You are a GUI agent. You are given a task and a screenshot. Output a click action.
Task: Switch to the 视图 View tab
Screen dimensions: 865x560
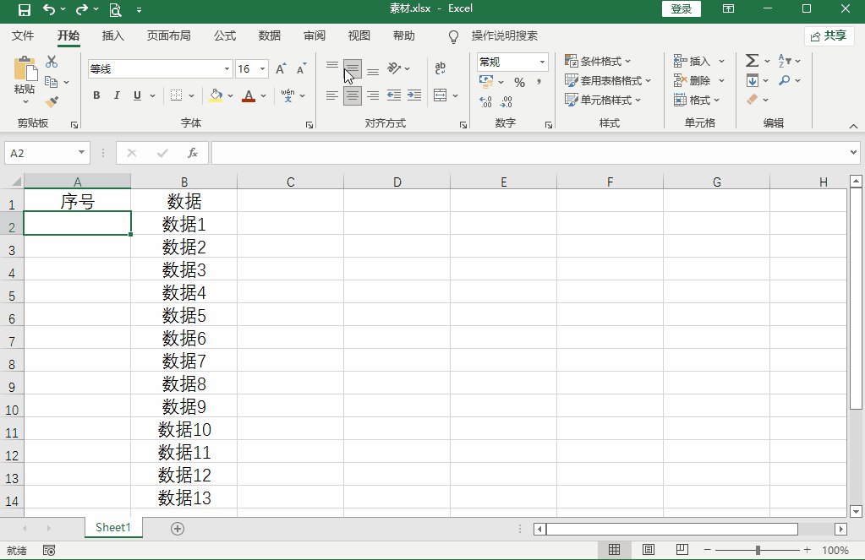click(359, 35)
